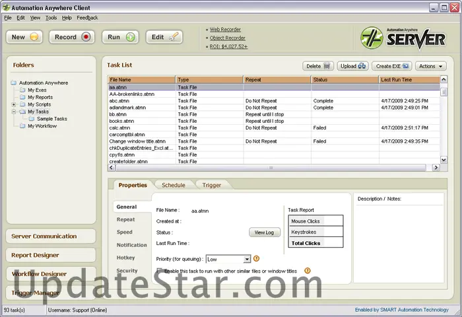Switch to the Trigger tab
462x317 pixels.
tap(212, 185)
